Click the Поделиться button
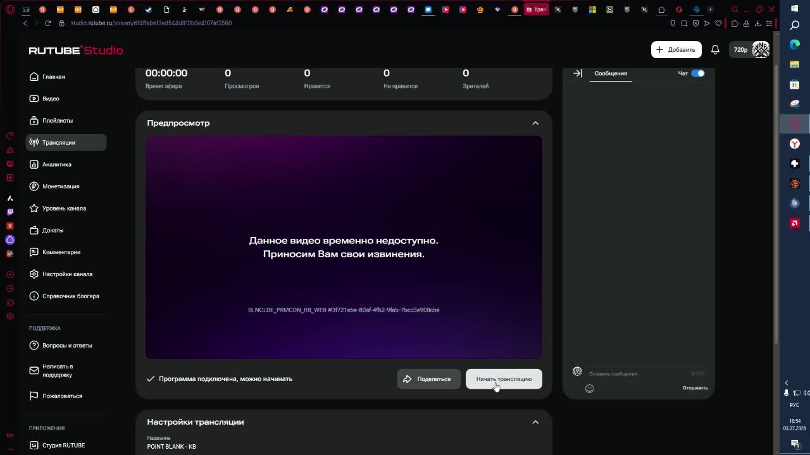This screenshot has width=810, height=455. click(x=428, y=379)
